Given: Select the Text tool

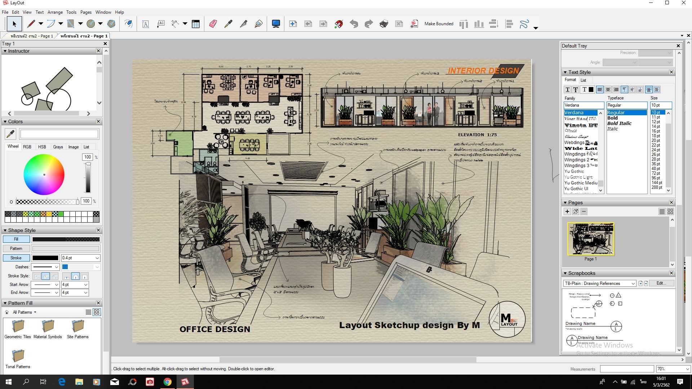Looking at the screenshot, I should (x=146, y=24).
